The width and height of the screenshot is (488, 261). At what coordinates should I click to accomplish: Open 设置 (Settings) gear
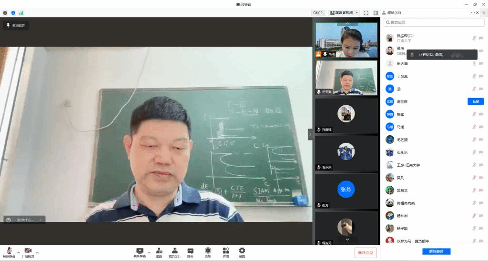242,252
